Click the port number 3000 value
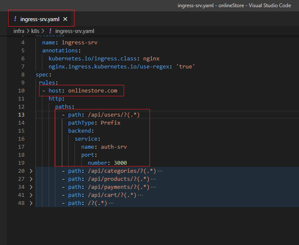This screenshot has height=245, width=299. 120,163
